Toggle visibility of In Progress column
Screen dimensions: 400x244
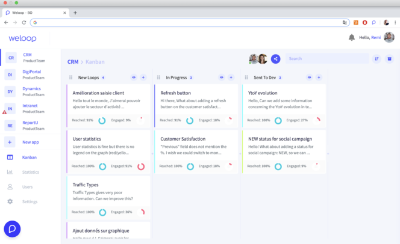tap(221, 78)
